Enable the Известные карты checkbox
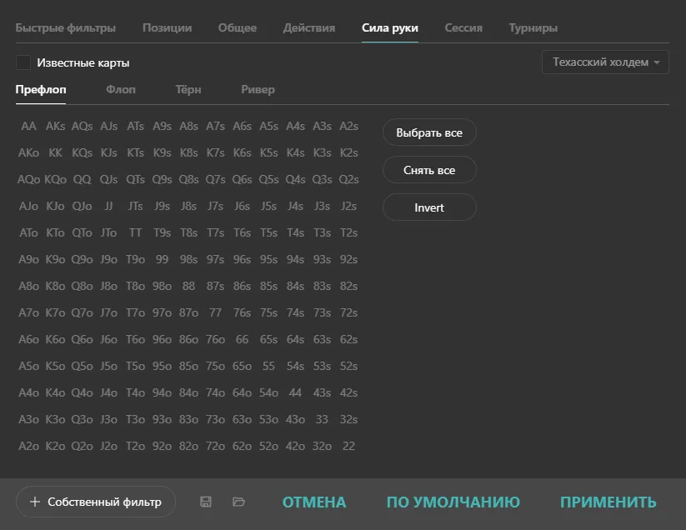Viewport: 686px width, 530px height. tap(23, 62)
